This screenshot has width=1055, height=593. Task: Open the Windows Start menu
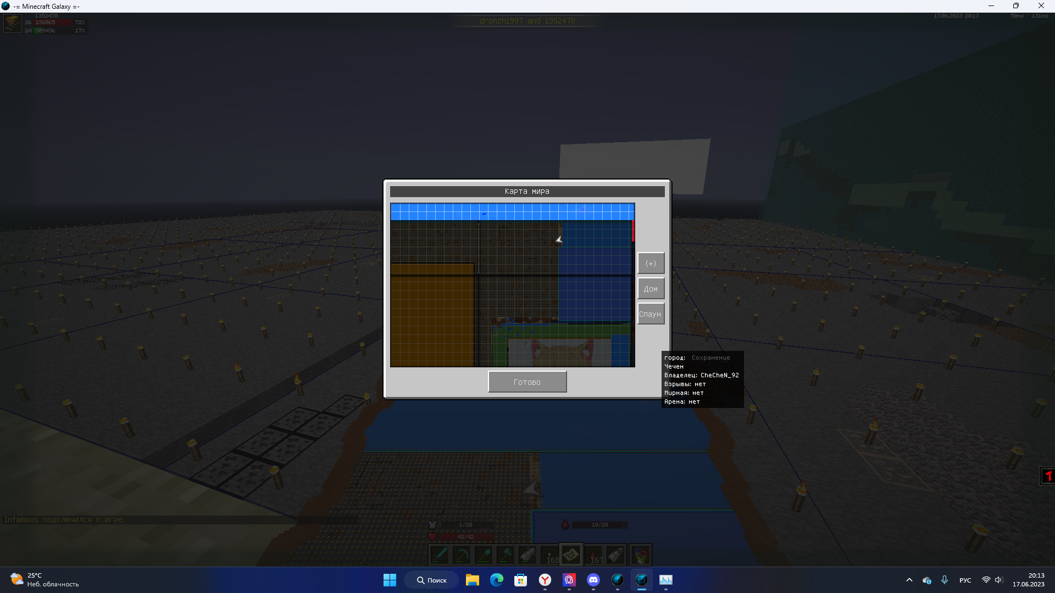pyautogui.click(x=390, y=580)
